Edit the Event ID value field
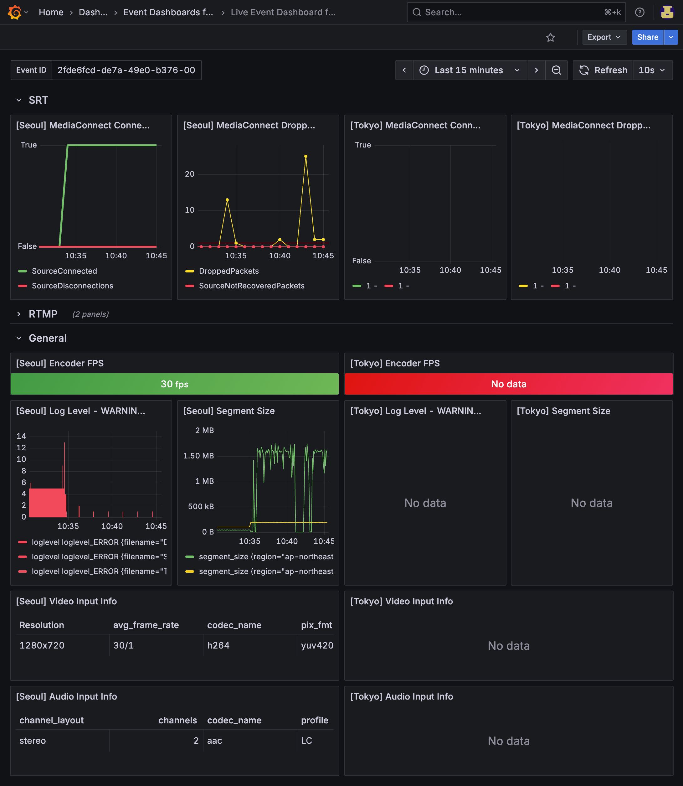Screen dimensions: 683x786 [126, 70]
